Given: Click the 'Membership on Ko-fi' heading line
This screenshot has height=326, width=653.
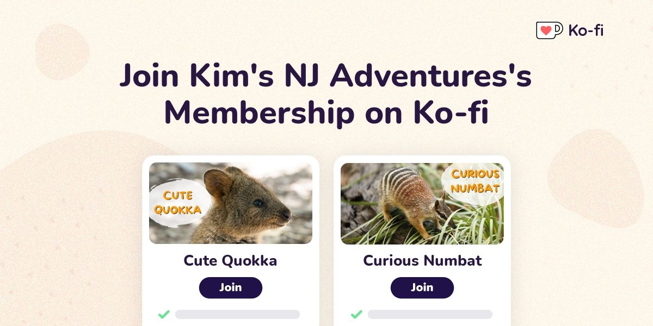Looking at the screenshot, I should point(326,113).
